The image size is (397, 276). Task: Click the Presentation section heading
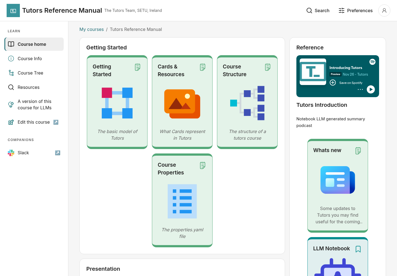103,269
